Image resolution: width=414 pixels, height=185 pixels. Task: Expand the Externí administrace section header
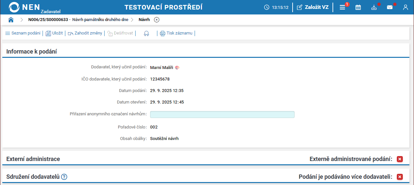click(33, 159)
